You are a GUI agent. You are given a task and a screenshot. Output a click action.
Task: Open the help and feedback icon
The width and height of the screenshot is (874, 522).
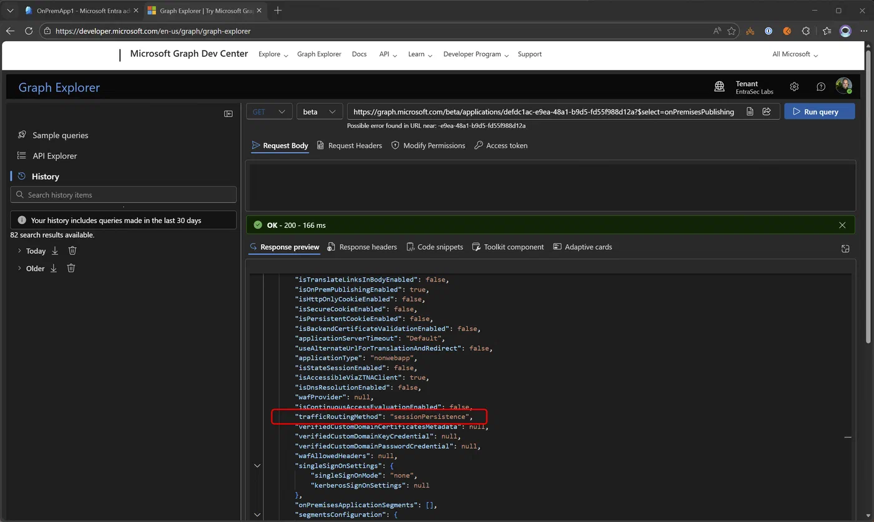click(821, 87)
